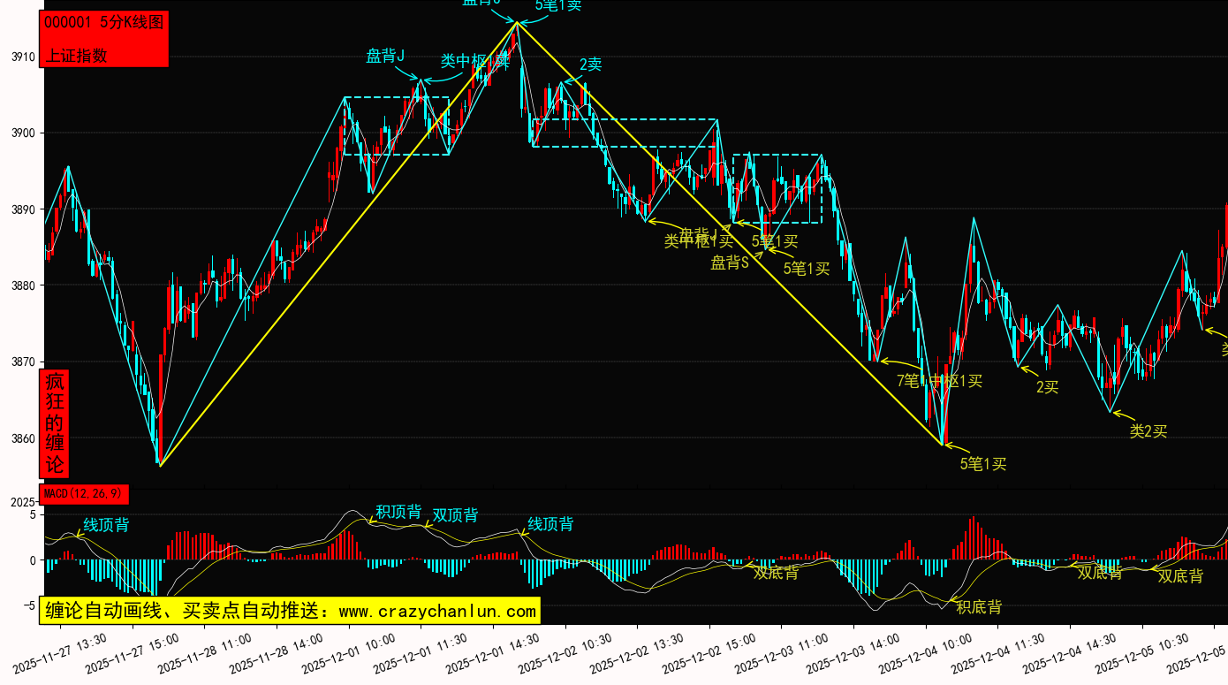
Task: Click the 疯狂的缠论 vertical red badge
Action: click(55, 423)
